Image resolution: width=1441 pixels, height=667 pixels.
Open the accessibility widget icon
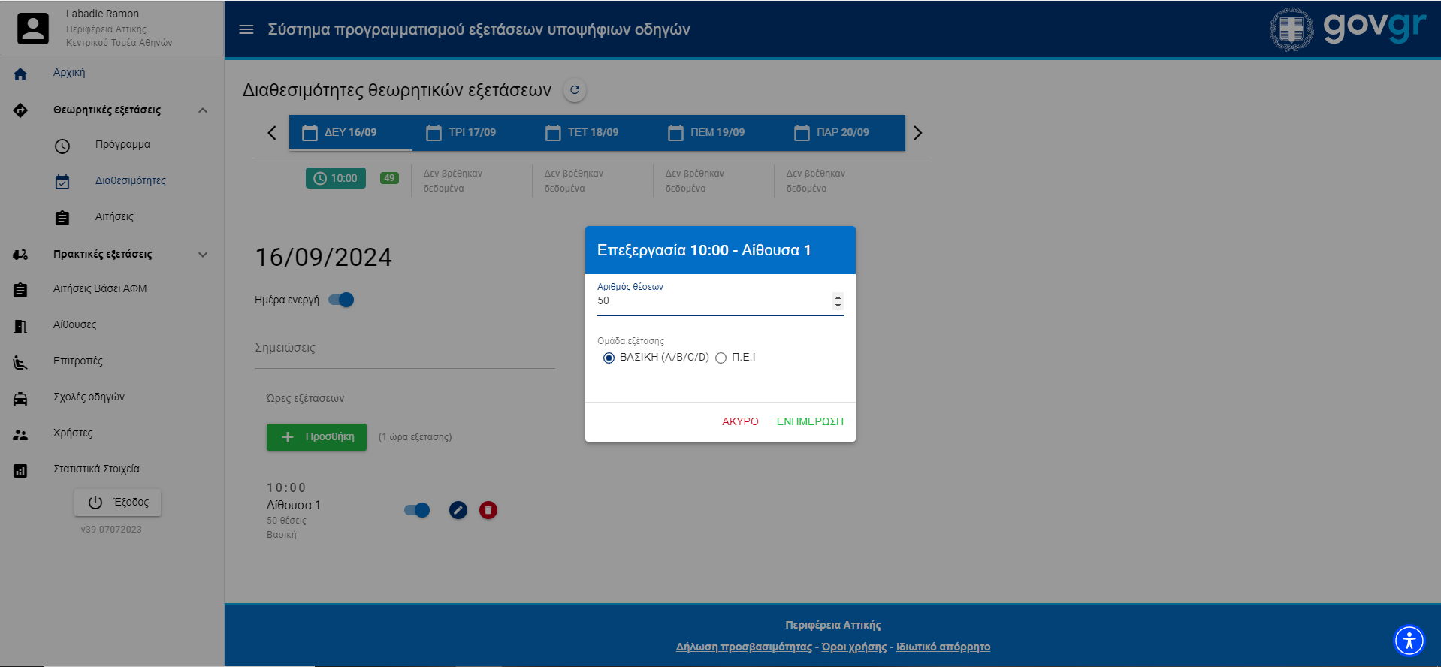pyautogui.click(x=1409, y=641)
